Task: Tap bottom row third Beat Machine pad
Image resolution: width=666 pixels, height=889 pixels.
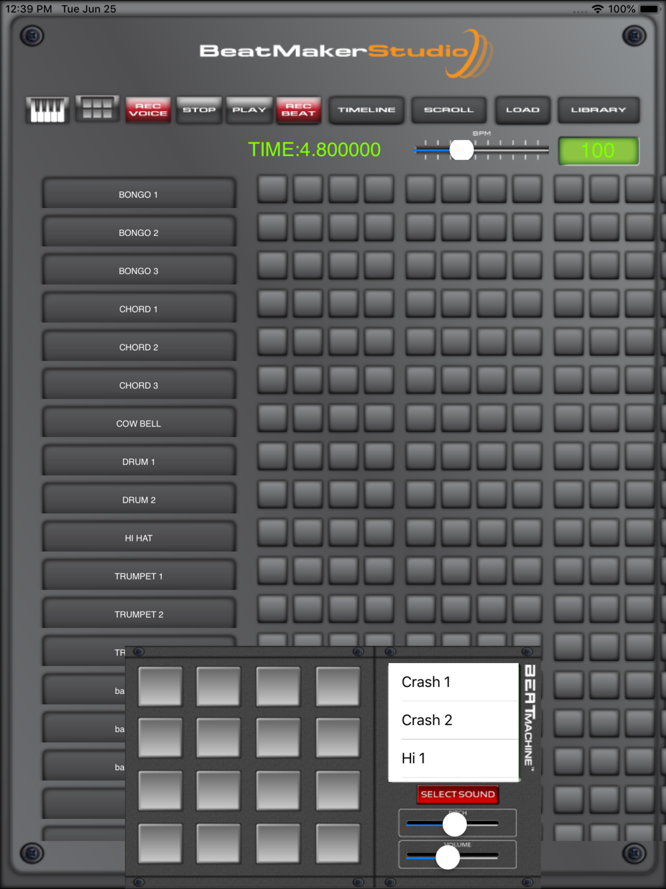Action: (278, 843)
